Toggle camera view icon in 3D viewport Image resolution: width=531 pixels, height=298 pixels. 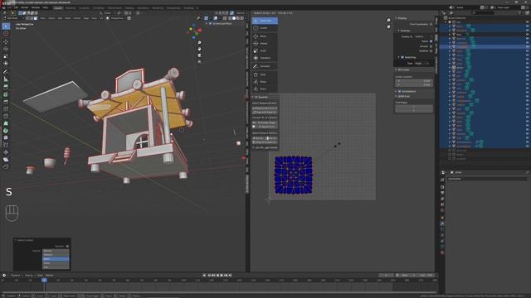coord(199,55)
